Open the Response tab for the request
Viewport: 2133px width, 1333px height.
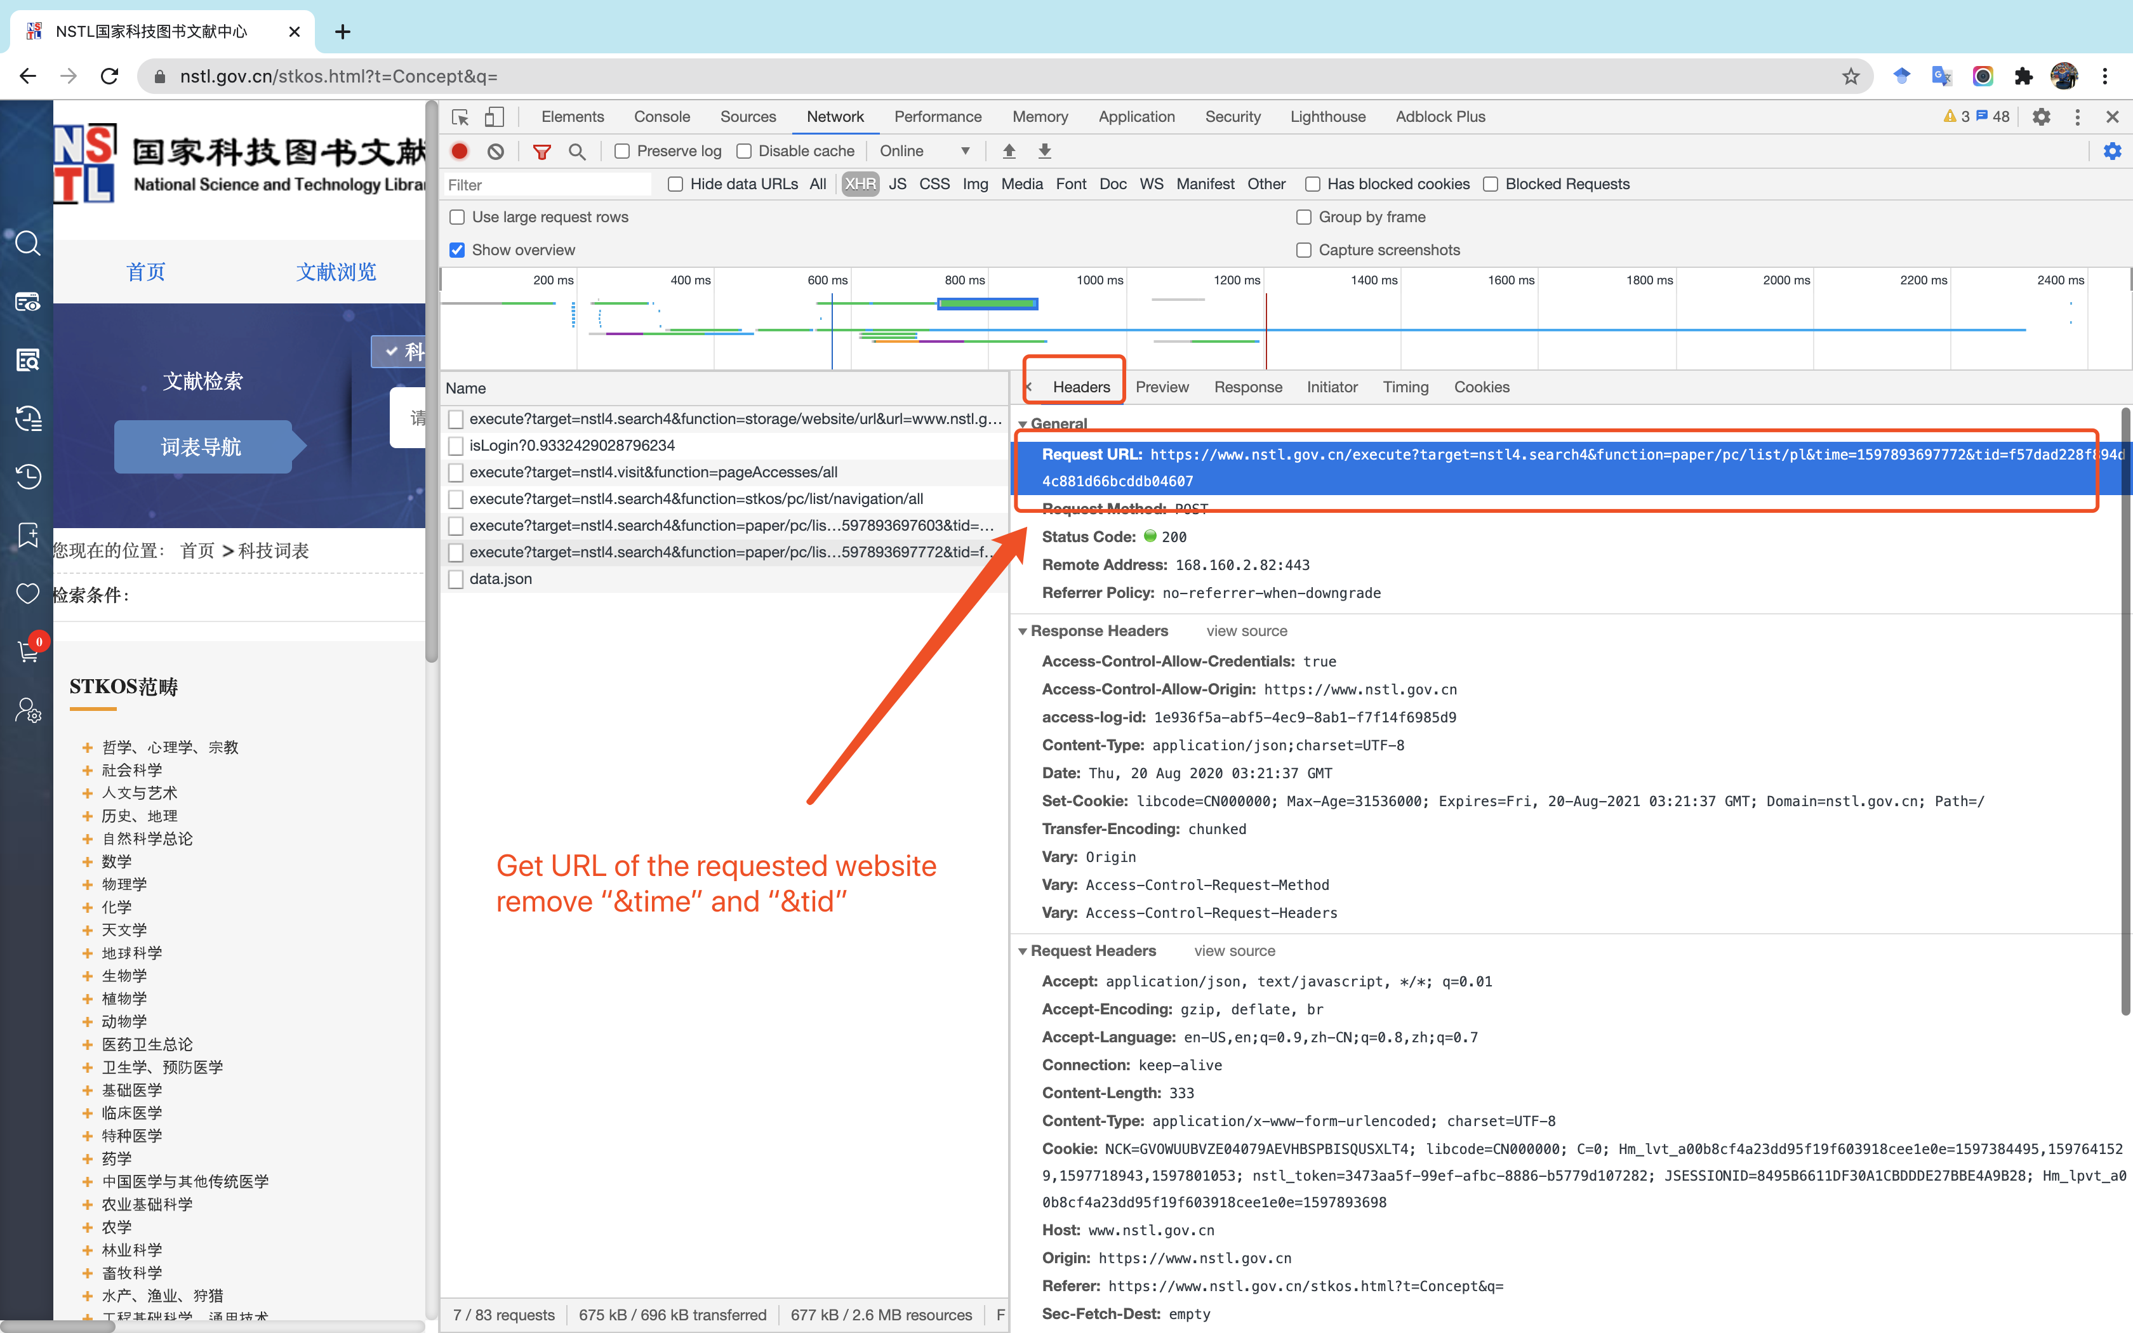(1247, 387)
